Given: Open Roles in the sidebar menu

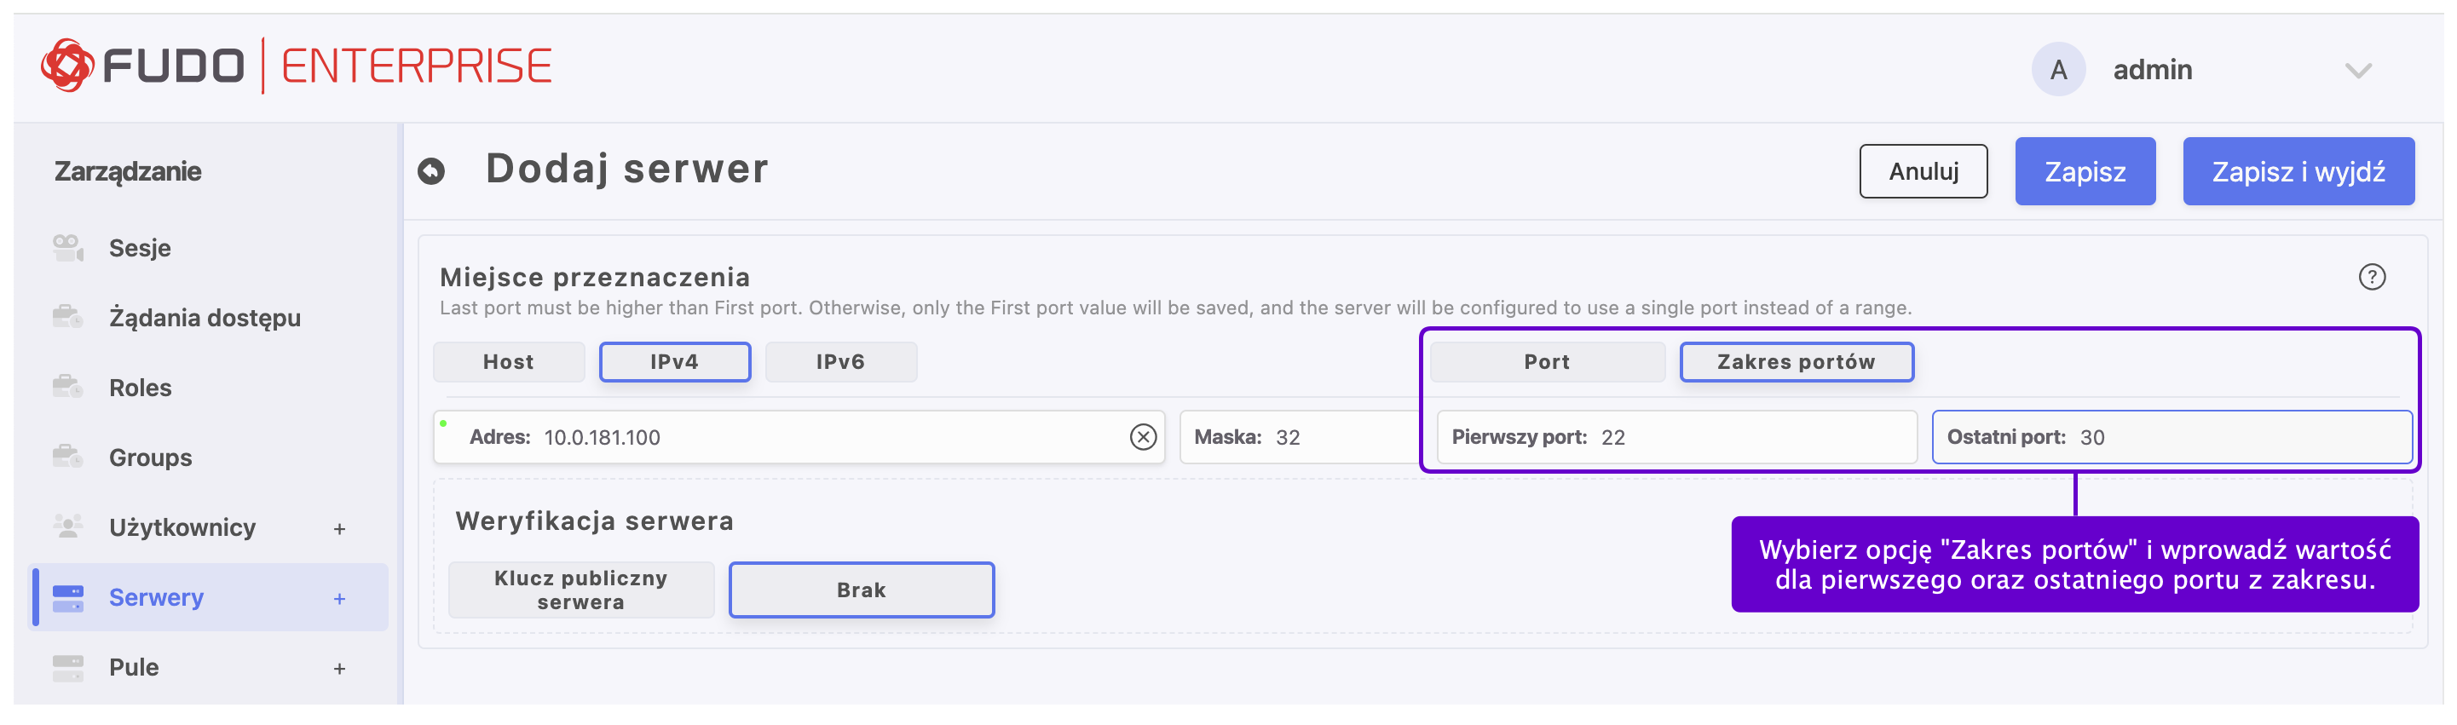Looking at the screenshot, I should click(x=141, y=388).
